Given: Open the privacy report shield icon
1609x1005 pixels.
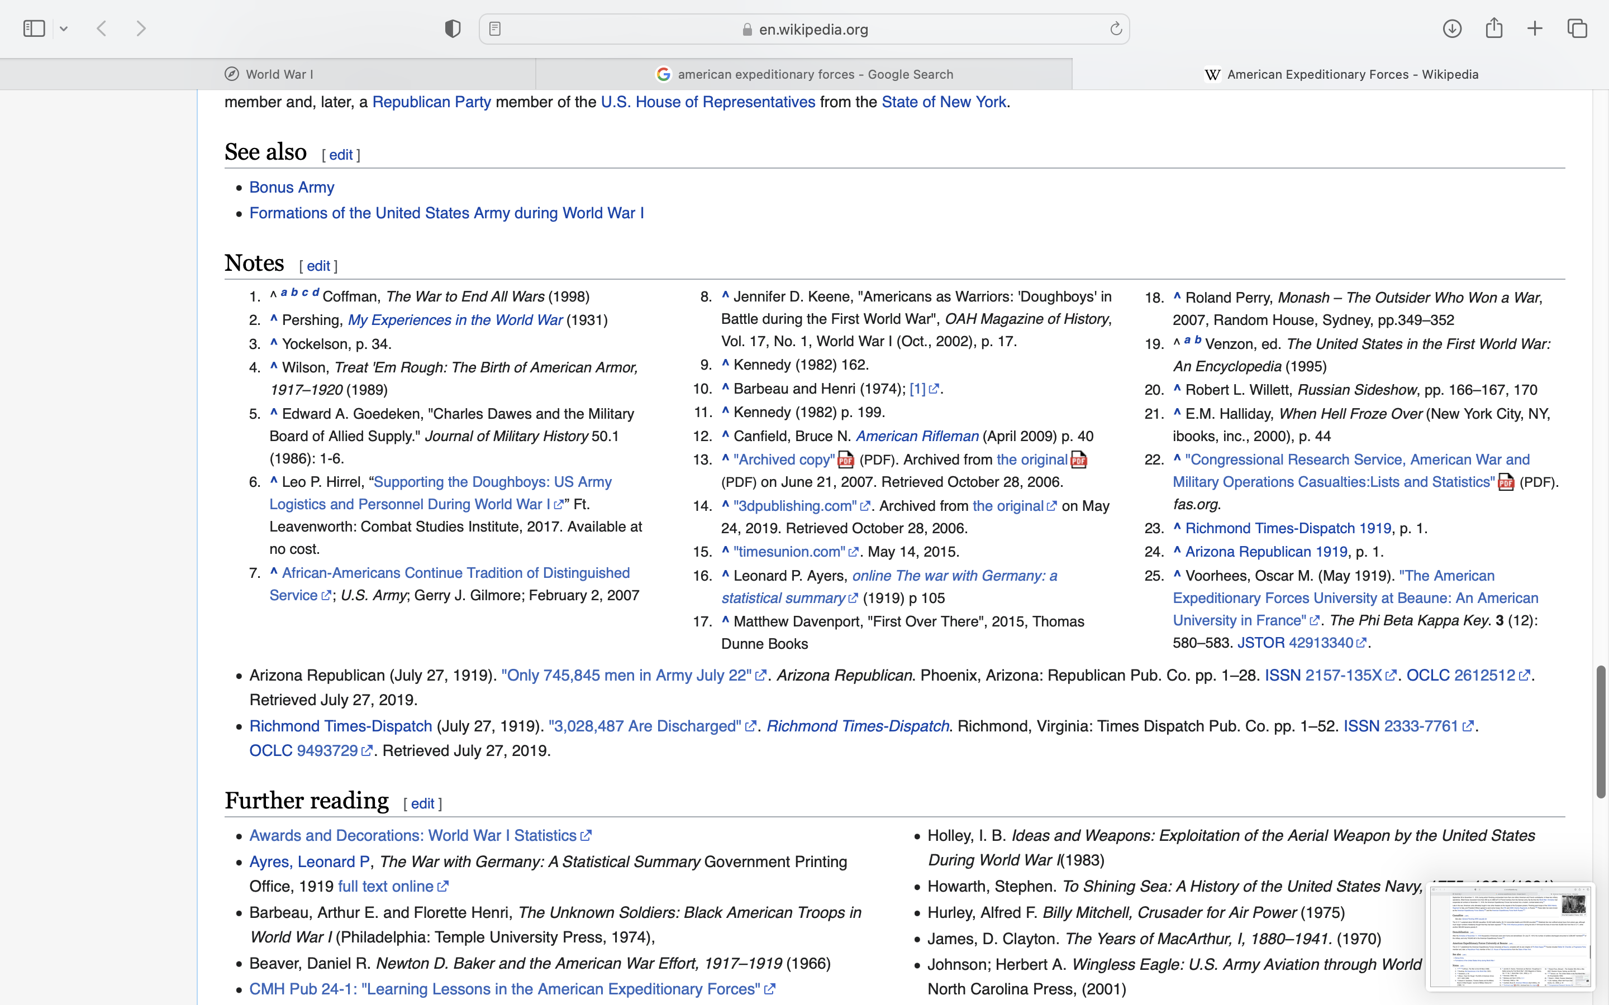Looking at the screenshot, I should click(x=453, y=28).
